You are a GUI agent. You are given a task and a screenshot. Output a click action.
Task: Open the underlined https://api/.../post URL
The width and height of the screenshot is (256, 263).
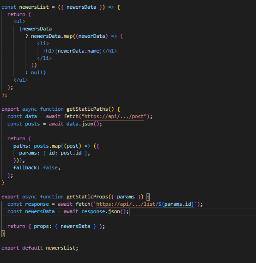coord(114,116)
